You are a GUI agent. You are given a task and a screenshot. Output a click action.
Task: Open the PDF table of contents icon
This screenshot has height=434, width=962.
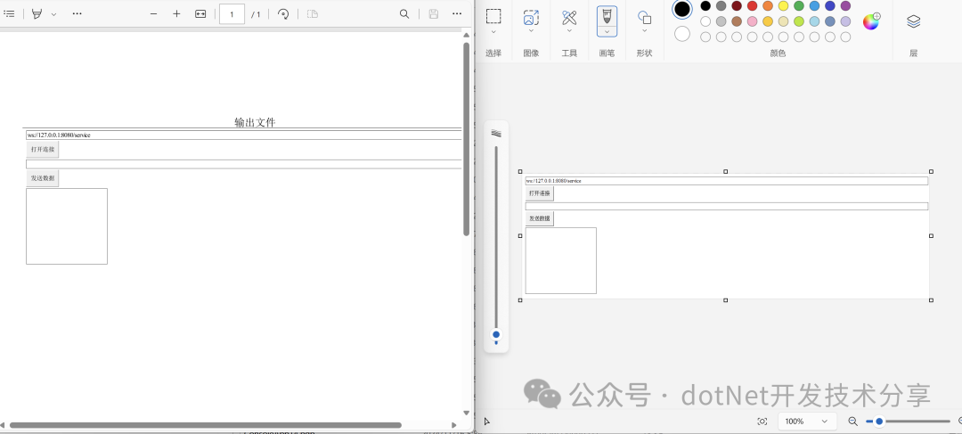click(x=9, y=14)
